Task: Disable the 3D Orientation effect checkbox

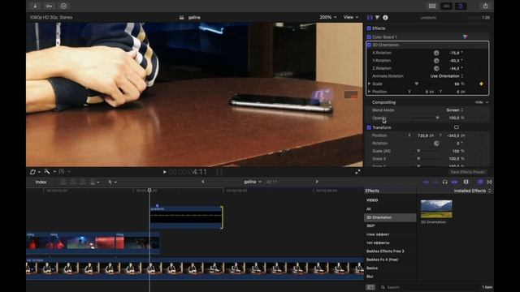Action: [369, 45]
